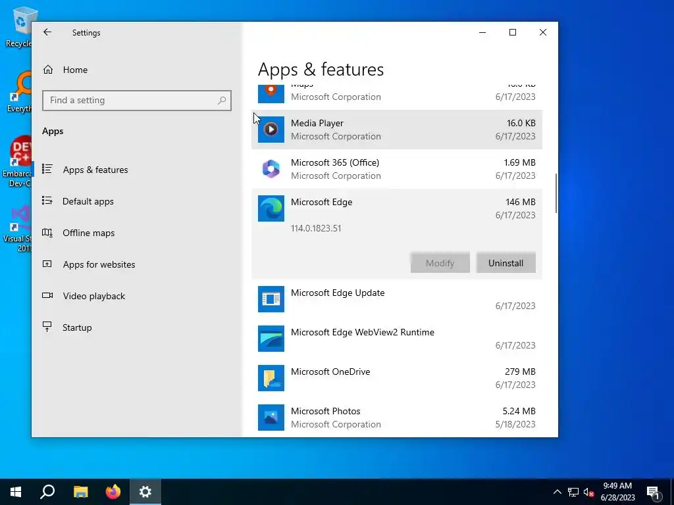The width and height of the screenshot is (674, 505).
Task: Click the Microsoft 365 (Office) icon
Action: (x=271, y=169)
